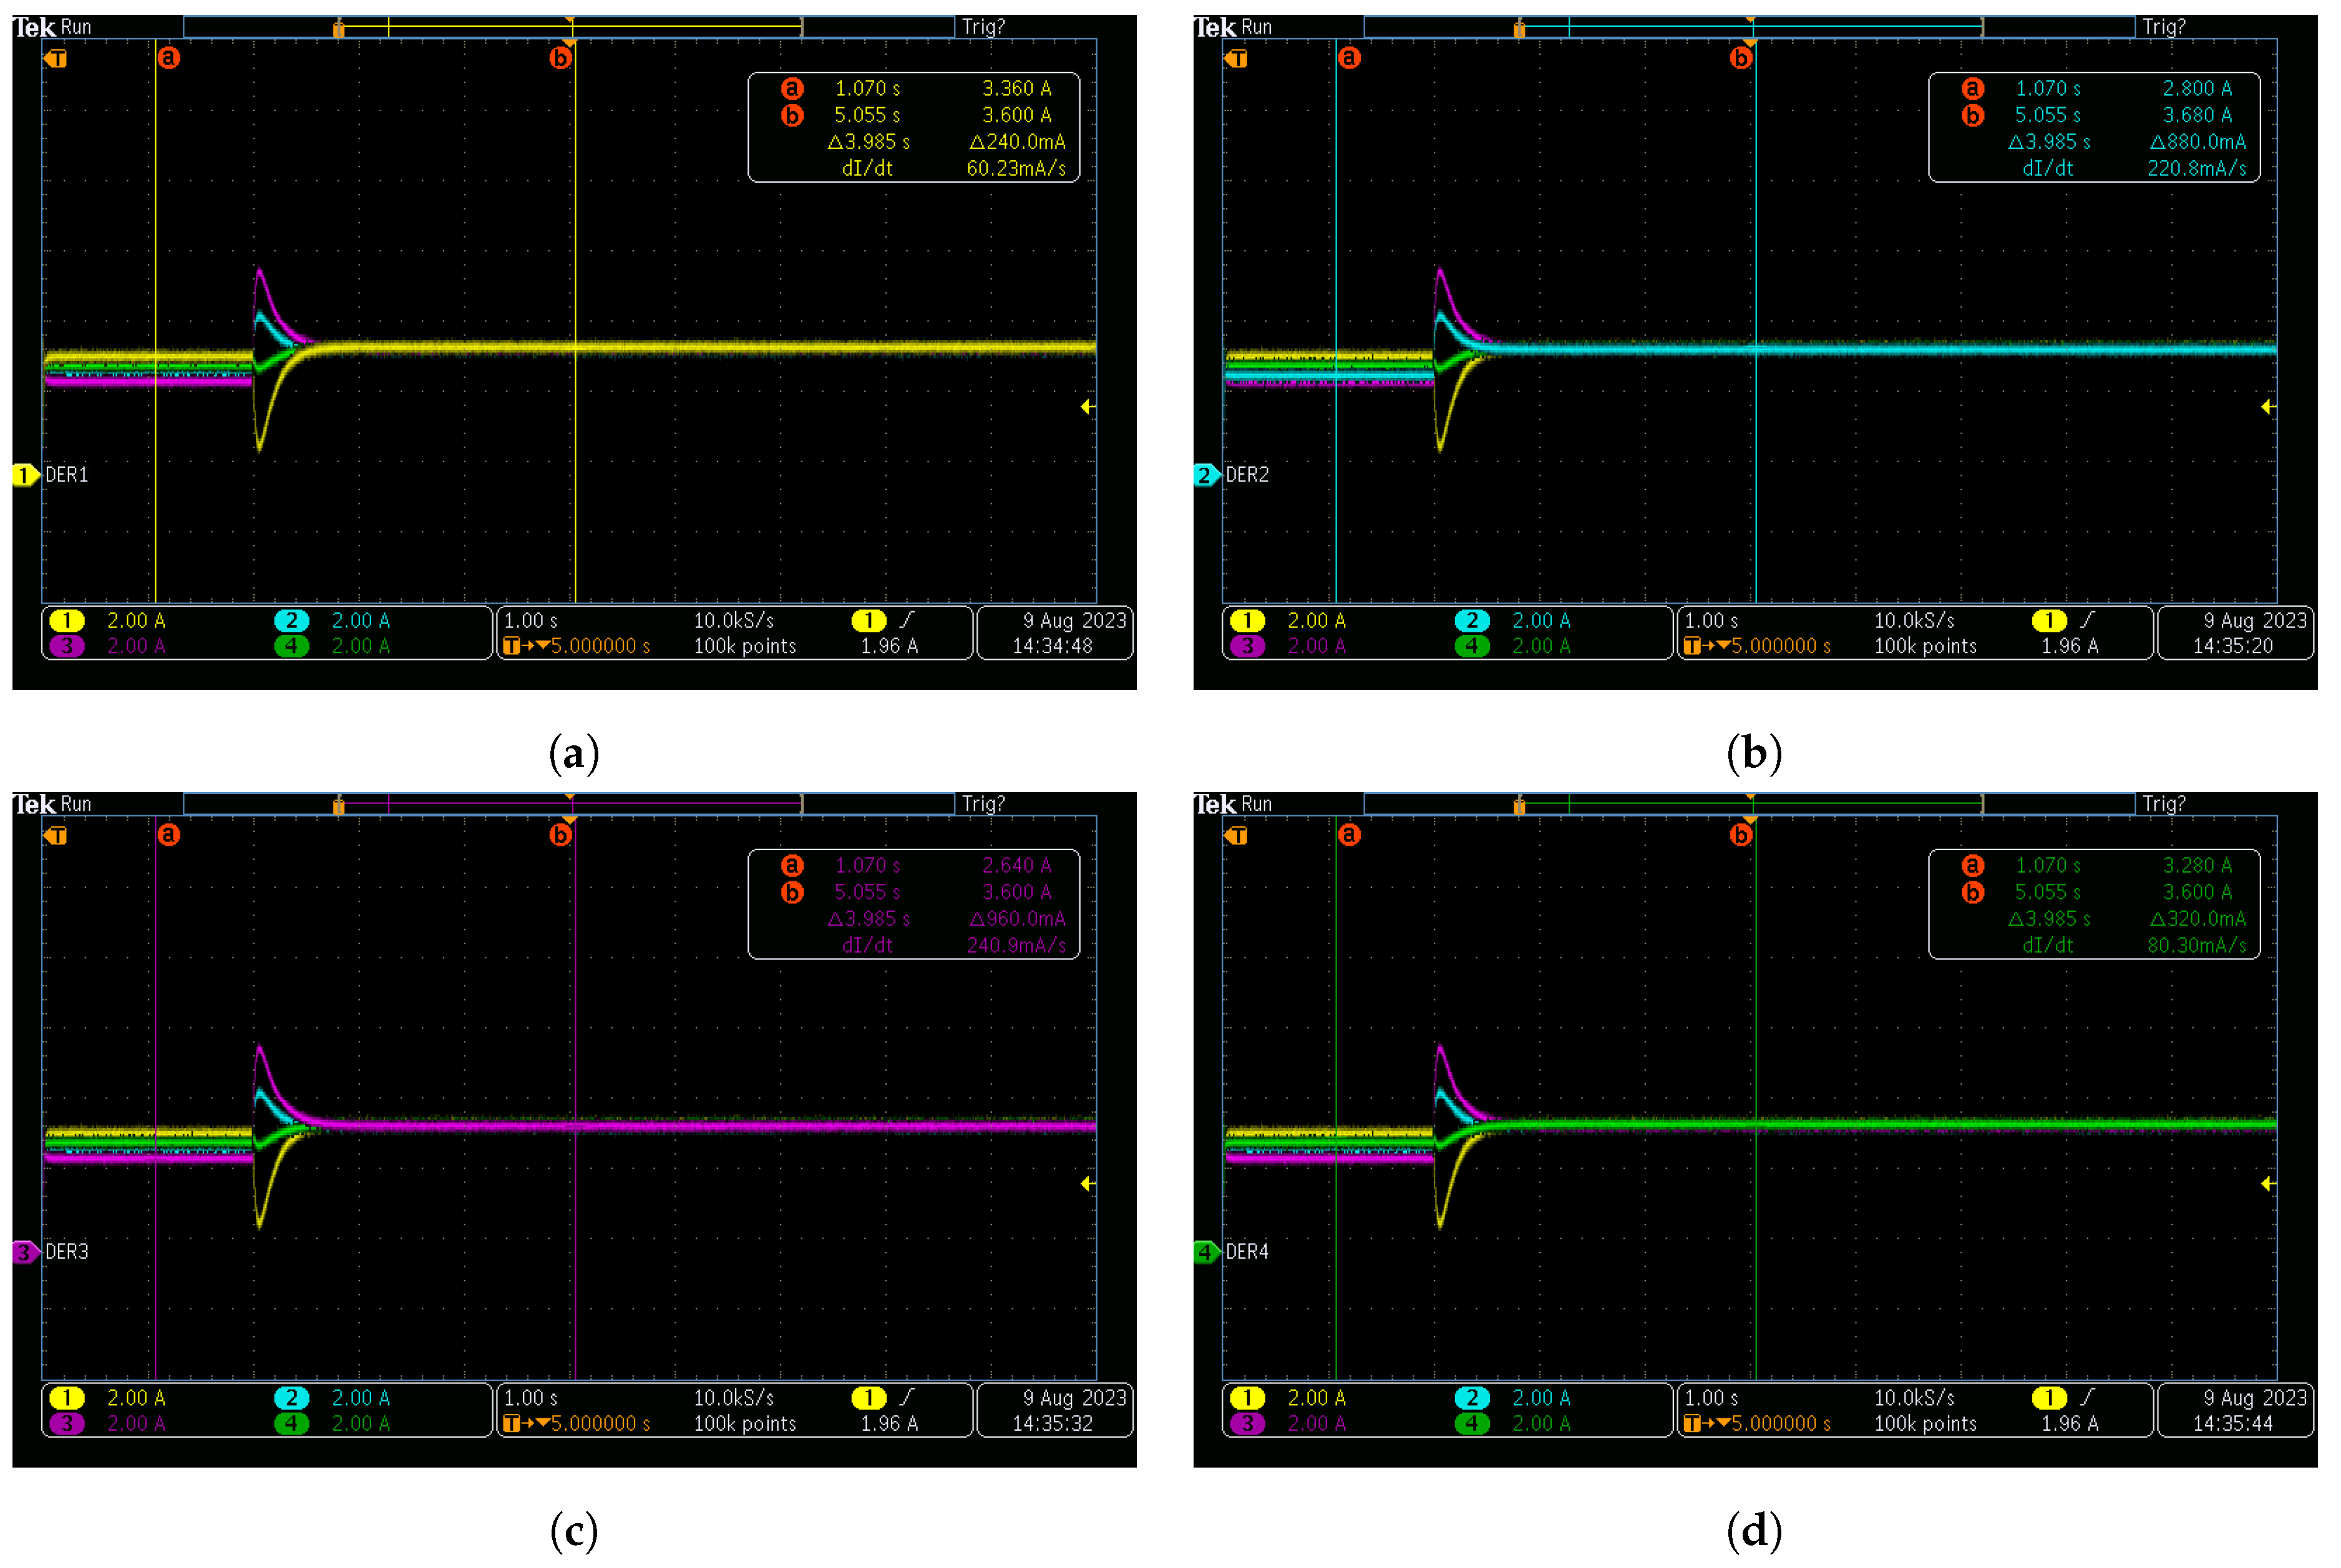Click cursor b marker in the DER2 panel

click(1741, 58)
